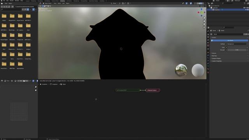
Task: Toggle viewport gizmo visibility
Action: [187, 3]
